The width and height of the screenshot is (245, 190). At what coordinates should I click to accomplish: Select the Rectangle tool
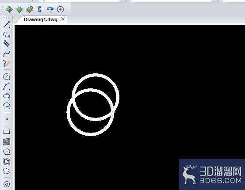click(7, 132)
